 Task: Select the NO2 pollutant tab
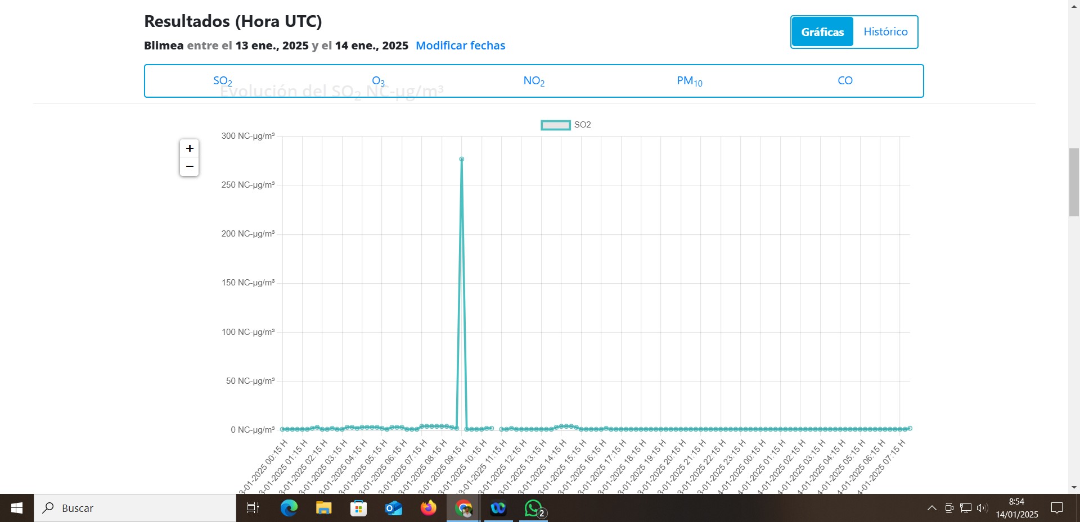(x=534, y=81)
